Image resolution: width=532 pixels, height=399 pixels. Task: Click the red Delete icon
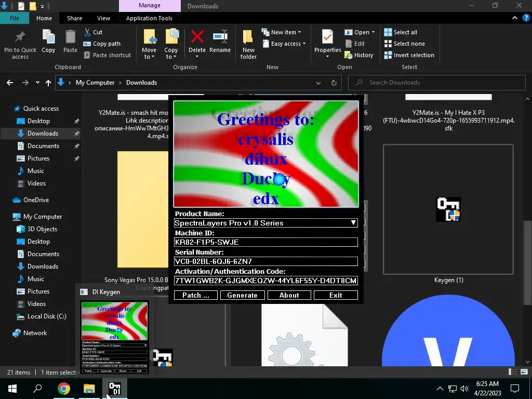click(x=197, y=37)
